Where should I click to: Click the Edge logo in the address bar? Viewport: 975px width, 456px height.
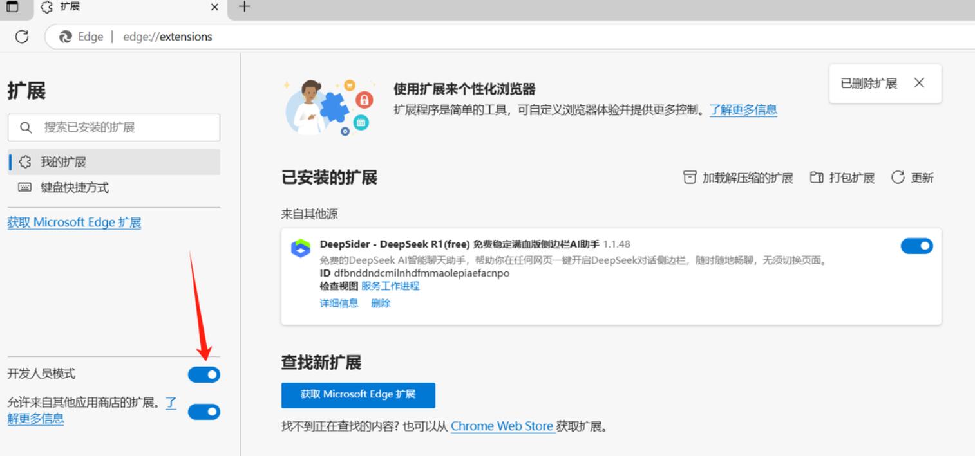(x=65, y=37)
